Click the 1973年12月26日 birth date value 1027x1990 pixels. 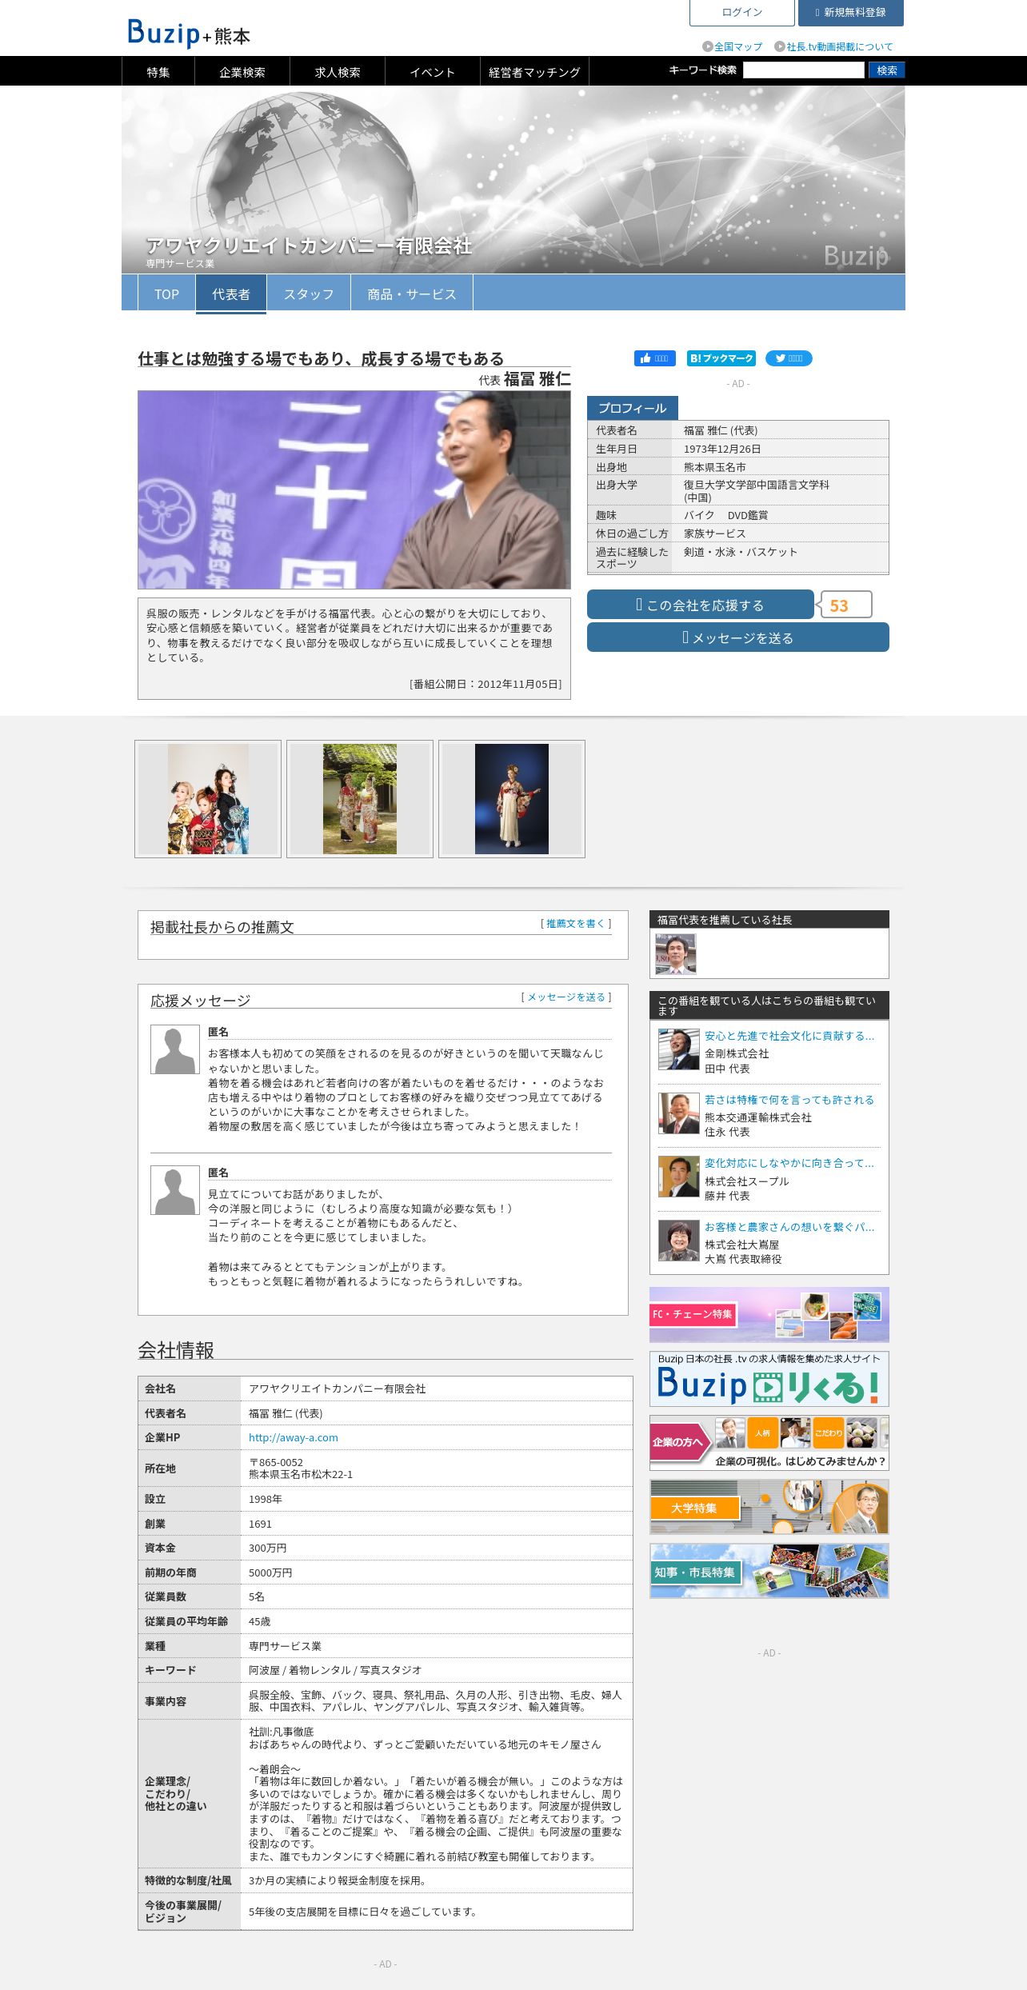tap(722, 449)
